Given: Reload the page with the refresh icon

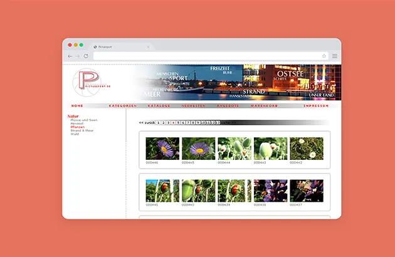Looking at the screenshot, I should coord(86,56).
